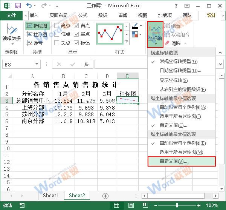Click the selected sparkline style thumbnail
Viewport: 226px width, 210px height.
(x=110, y=34)
